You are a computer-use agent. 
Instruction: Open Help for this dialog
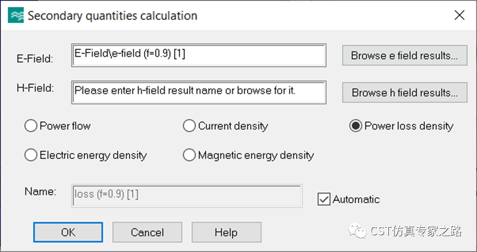(x=226, y=232)
